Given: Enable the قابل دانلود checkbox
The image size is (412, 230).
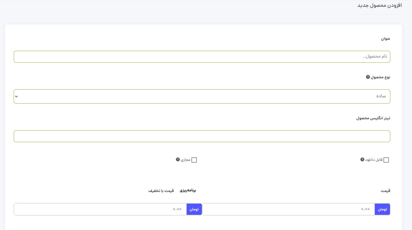Looking at the screenshot, I should [386, 160].
